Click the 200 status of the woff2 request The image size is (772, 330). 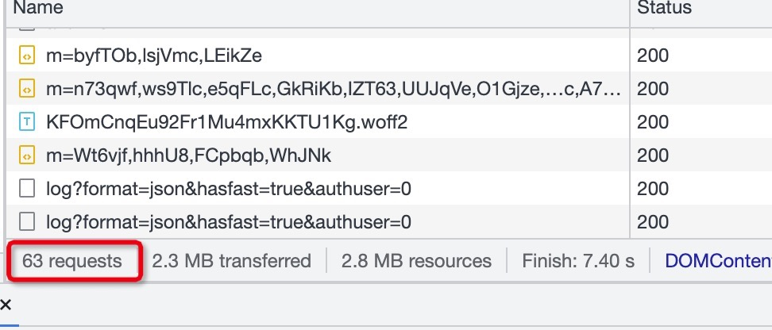(x=653, y=122)
